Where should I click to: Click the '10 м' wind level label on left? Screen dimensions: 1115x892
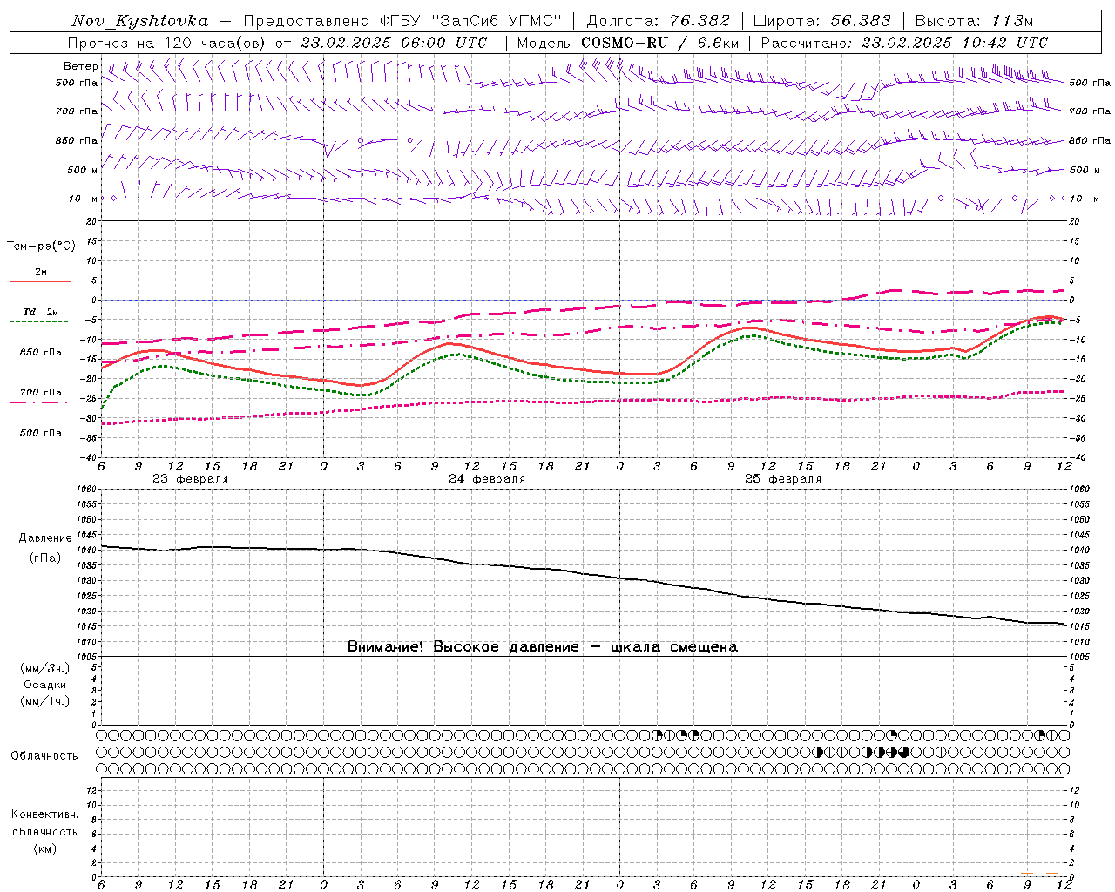(x=83, y=199)
